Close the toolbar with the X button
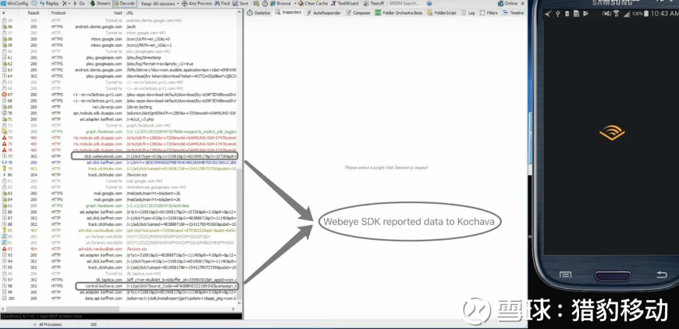The image size is (679, 329). coord(522,3)
